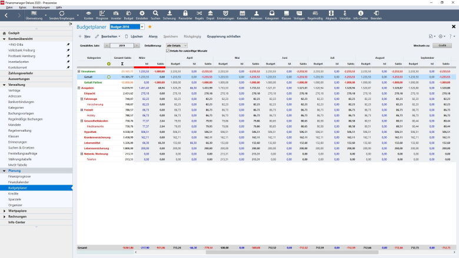Image resolution: width=459 pixels, height=258 pixels.
Task: Toggle Details für zukünftige Monate checkbox
Action: [x=168, y=51]
